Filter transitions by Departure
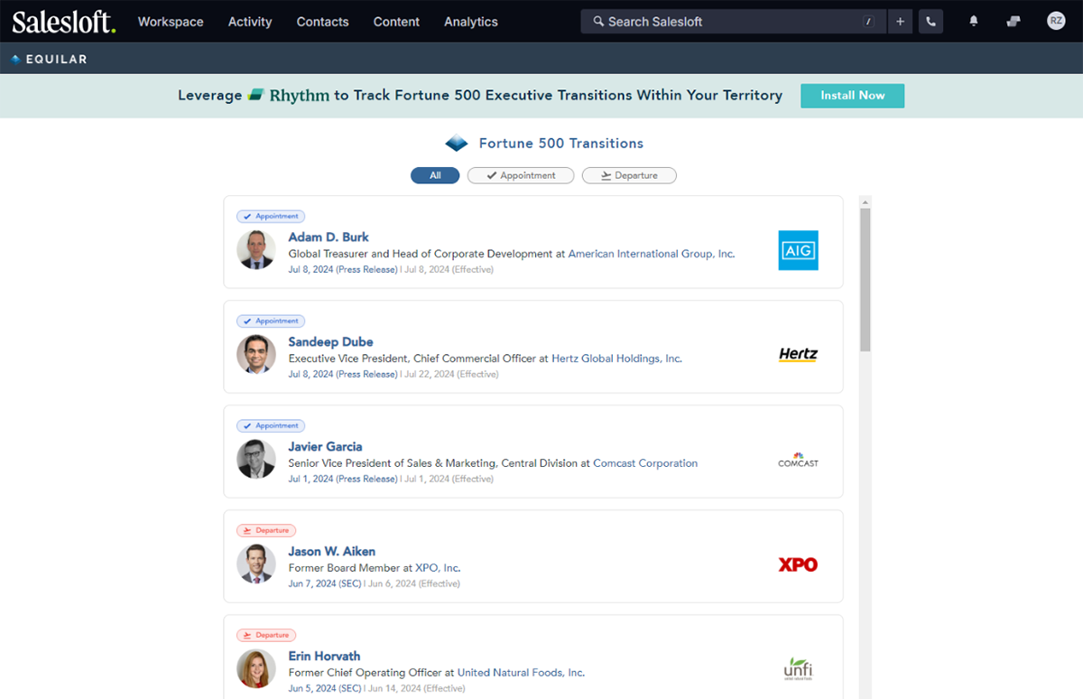This screenshot has height=699, width=1083. (629, 175)
